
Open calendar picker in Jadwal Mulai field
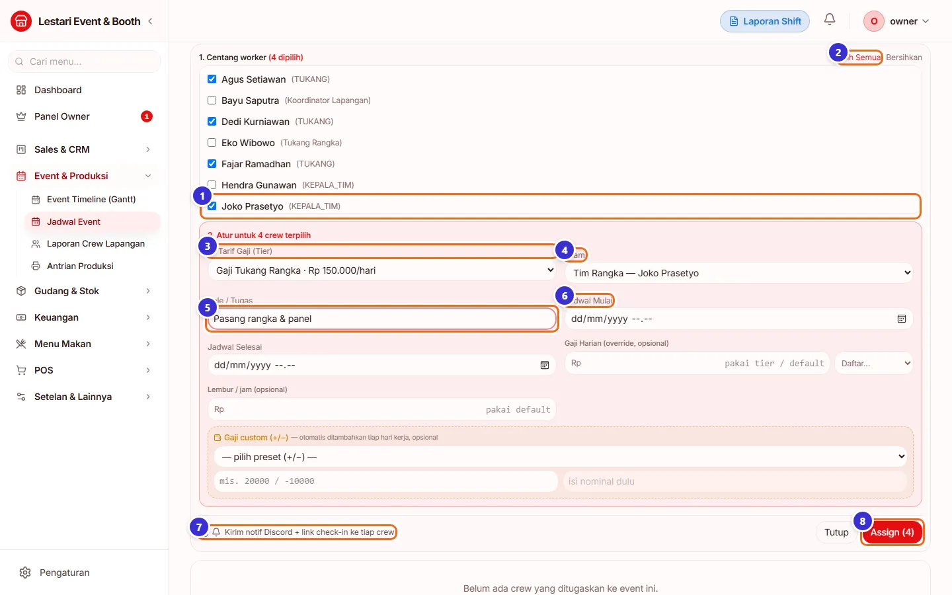coord(902,319)
